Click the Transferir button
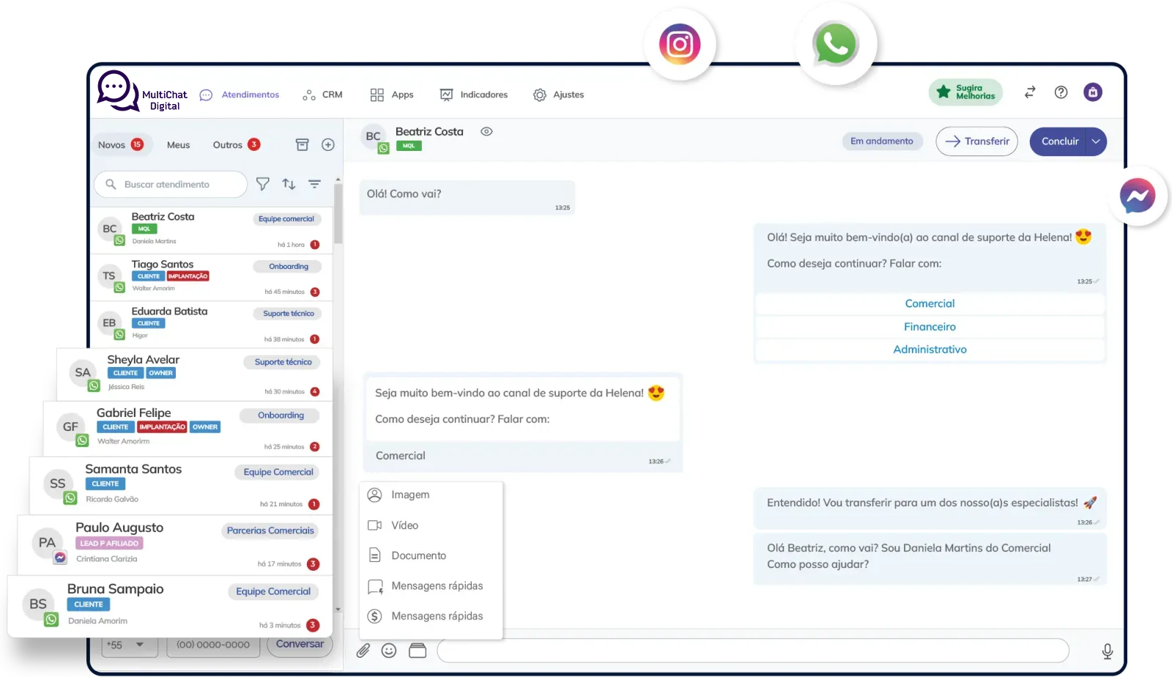Viewport: 1172px width, 677px height. [x=976, y=141]
